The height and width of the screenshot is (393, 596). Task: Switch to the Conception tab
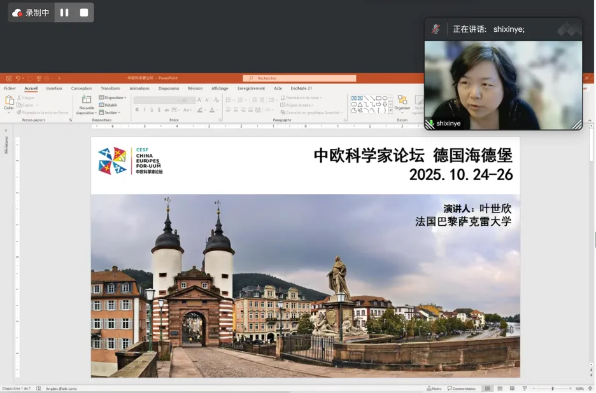pyautogui.click(x=82, y=88)
